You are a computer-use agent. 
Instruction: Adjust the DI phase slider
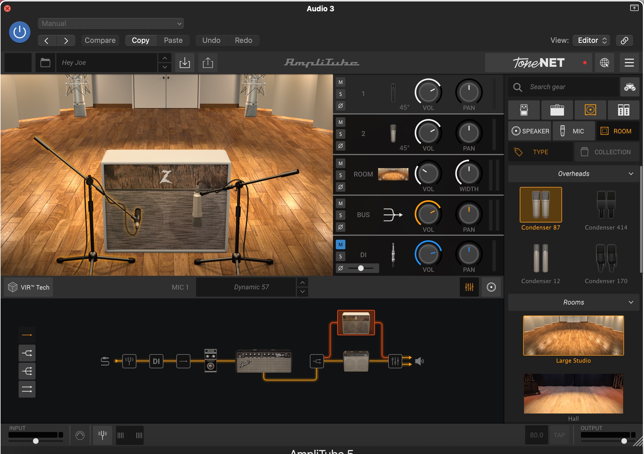361,268
